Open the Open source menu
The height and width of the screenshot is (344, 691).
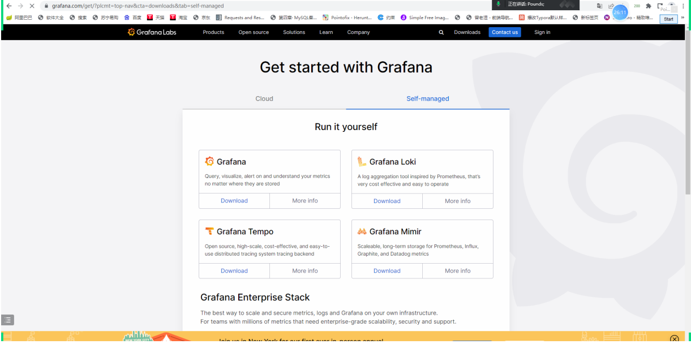point(254,32)
